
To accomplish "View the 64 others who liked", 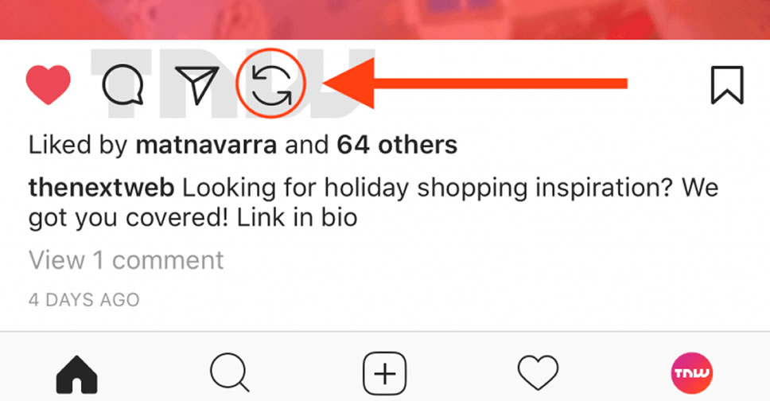I will [397, 145].
